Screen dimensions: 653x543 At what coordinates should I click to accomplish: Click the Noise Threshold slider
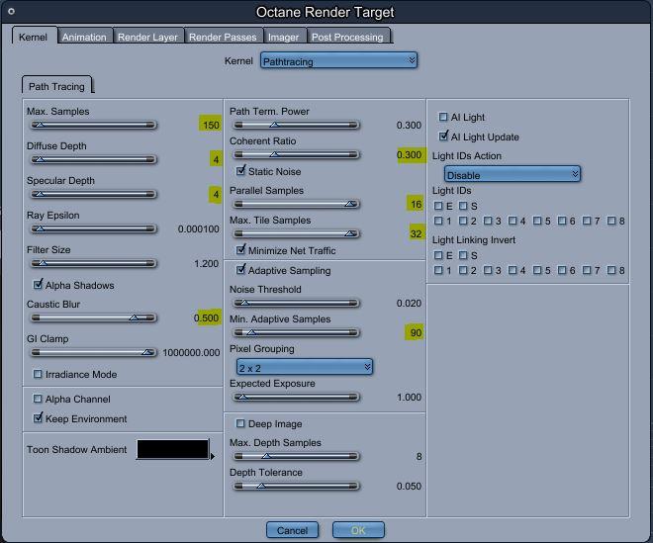tap(297, 303)
